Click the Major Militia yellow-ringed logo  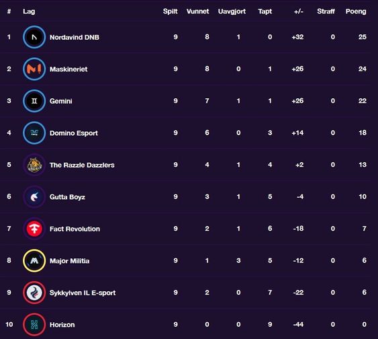point(34,260)
